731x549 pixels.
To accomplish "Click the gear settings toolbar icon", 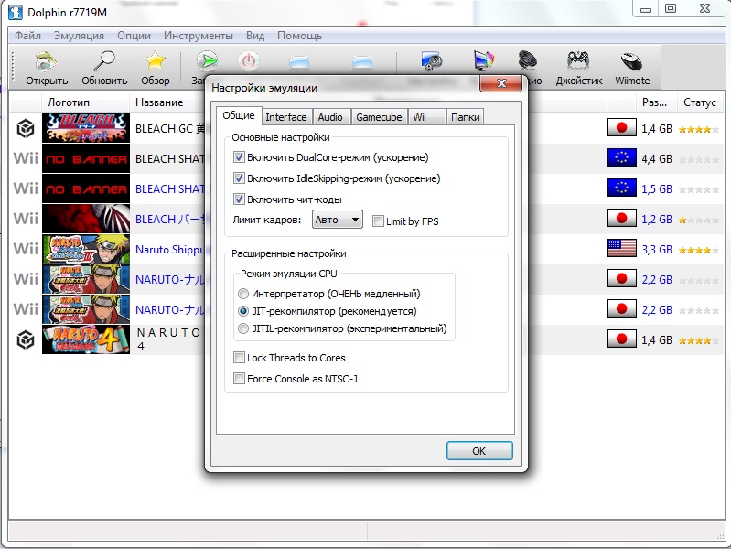I will (x=432, y=61).
